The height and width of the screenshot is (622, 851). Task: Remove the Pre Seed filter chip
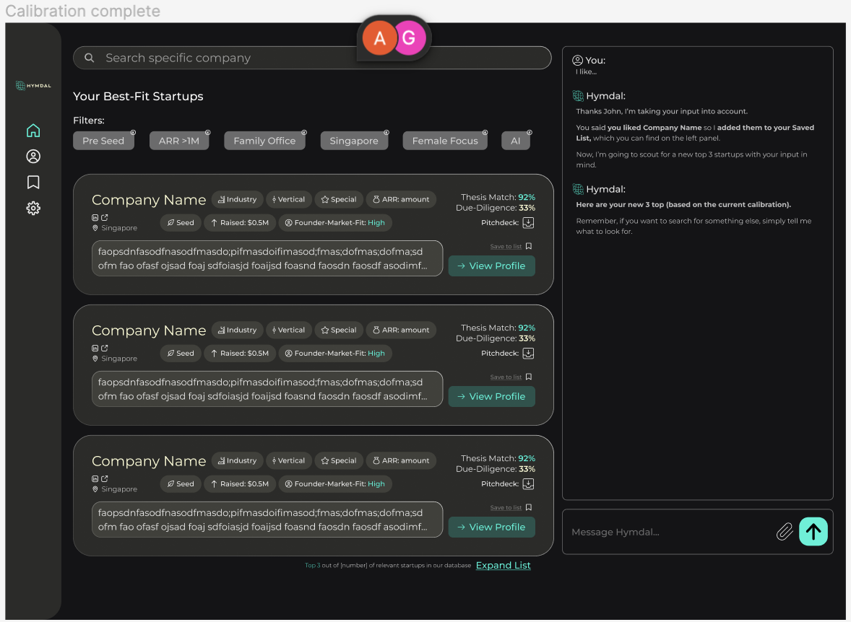click(133, 133)
